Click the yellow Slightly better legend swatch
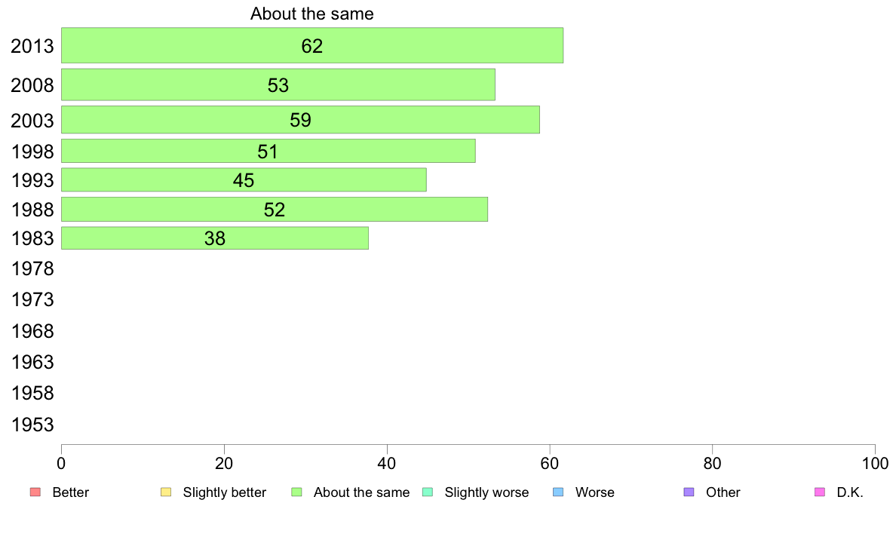This screenshot has width=896, height=555. [x=166, y=492]
